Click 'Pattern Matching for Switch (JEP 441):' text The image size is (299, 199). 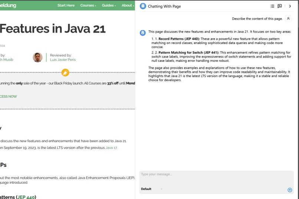189,53
